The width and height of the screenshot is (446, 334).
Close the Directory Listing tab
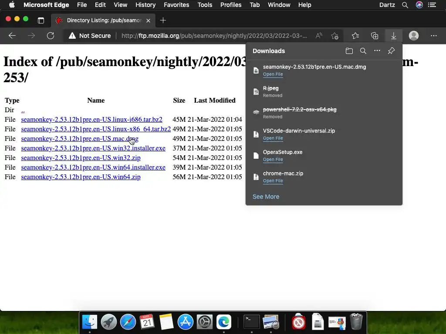point(148,20)
